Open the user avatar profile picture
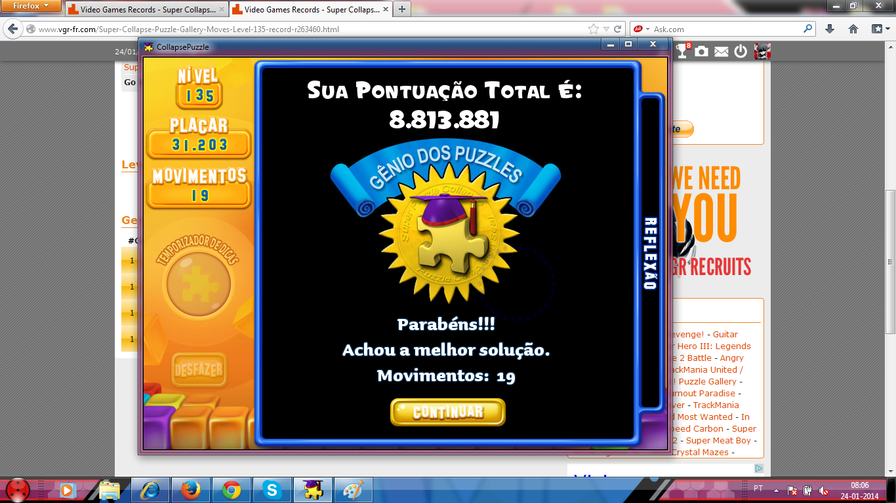Viewport: 896px width, 503px height. click(x=762, y=51)
